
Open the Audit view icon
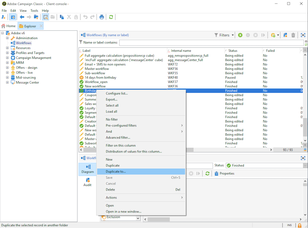click(x=87, y=182)
